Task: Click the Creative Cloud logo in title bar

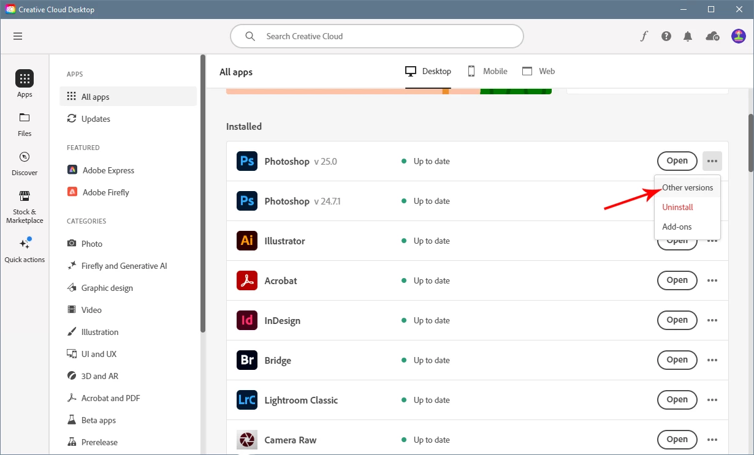Action: [x=10, y=10]
